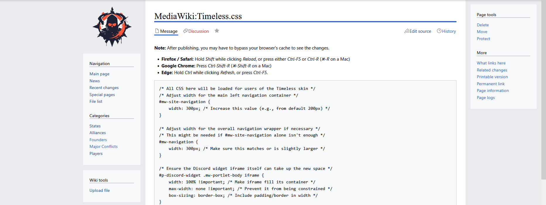
Task: Switch to the Discussion tab
Action: click(198, 31)
